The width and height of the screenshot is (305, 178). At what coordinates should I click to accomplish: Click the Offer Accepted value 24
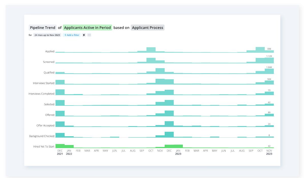(x=269, y=124)
